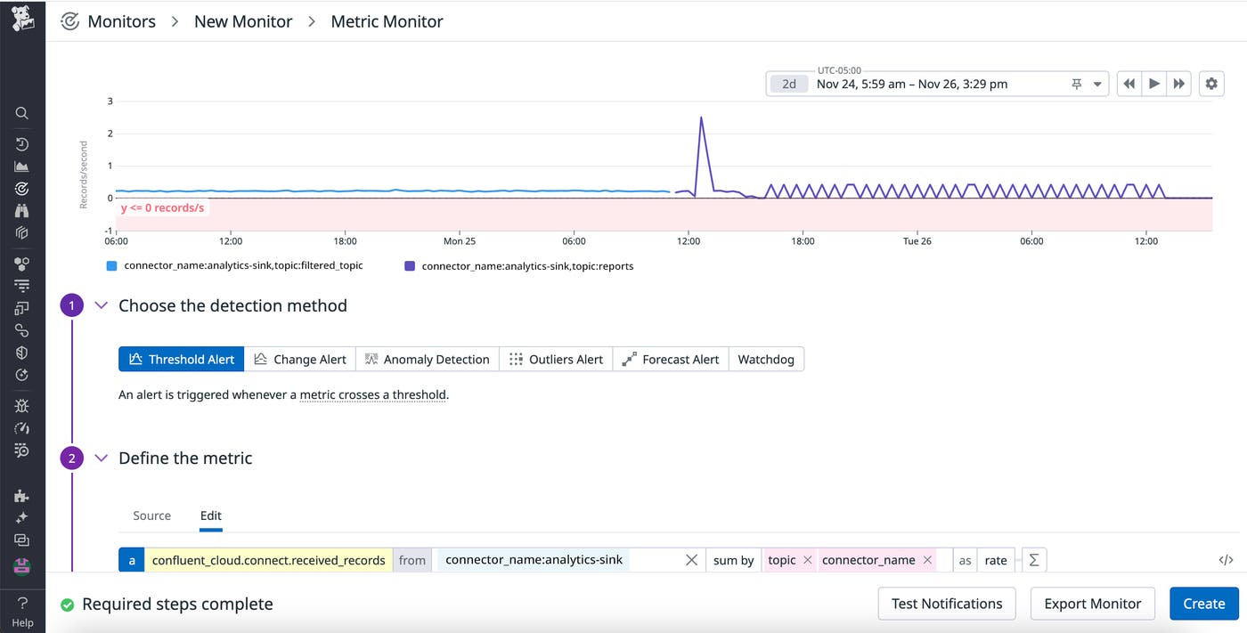Select Anomaly Detection method
The image size is (1247, 633).
[428, 359]
